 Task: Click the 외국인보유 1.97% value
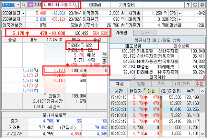point(41,25)
